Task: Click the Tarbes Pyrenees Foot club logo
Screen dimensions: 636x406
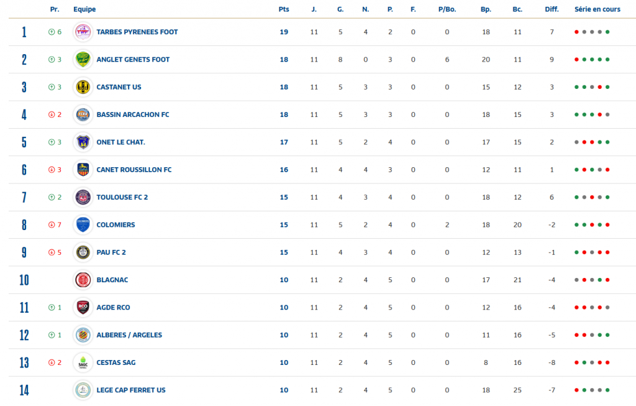Action: coord(83,32)
